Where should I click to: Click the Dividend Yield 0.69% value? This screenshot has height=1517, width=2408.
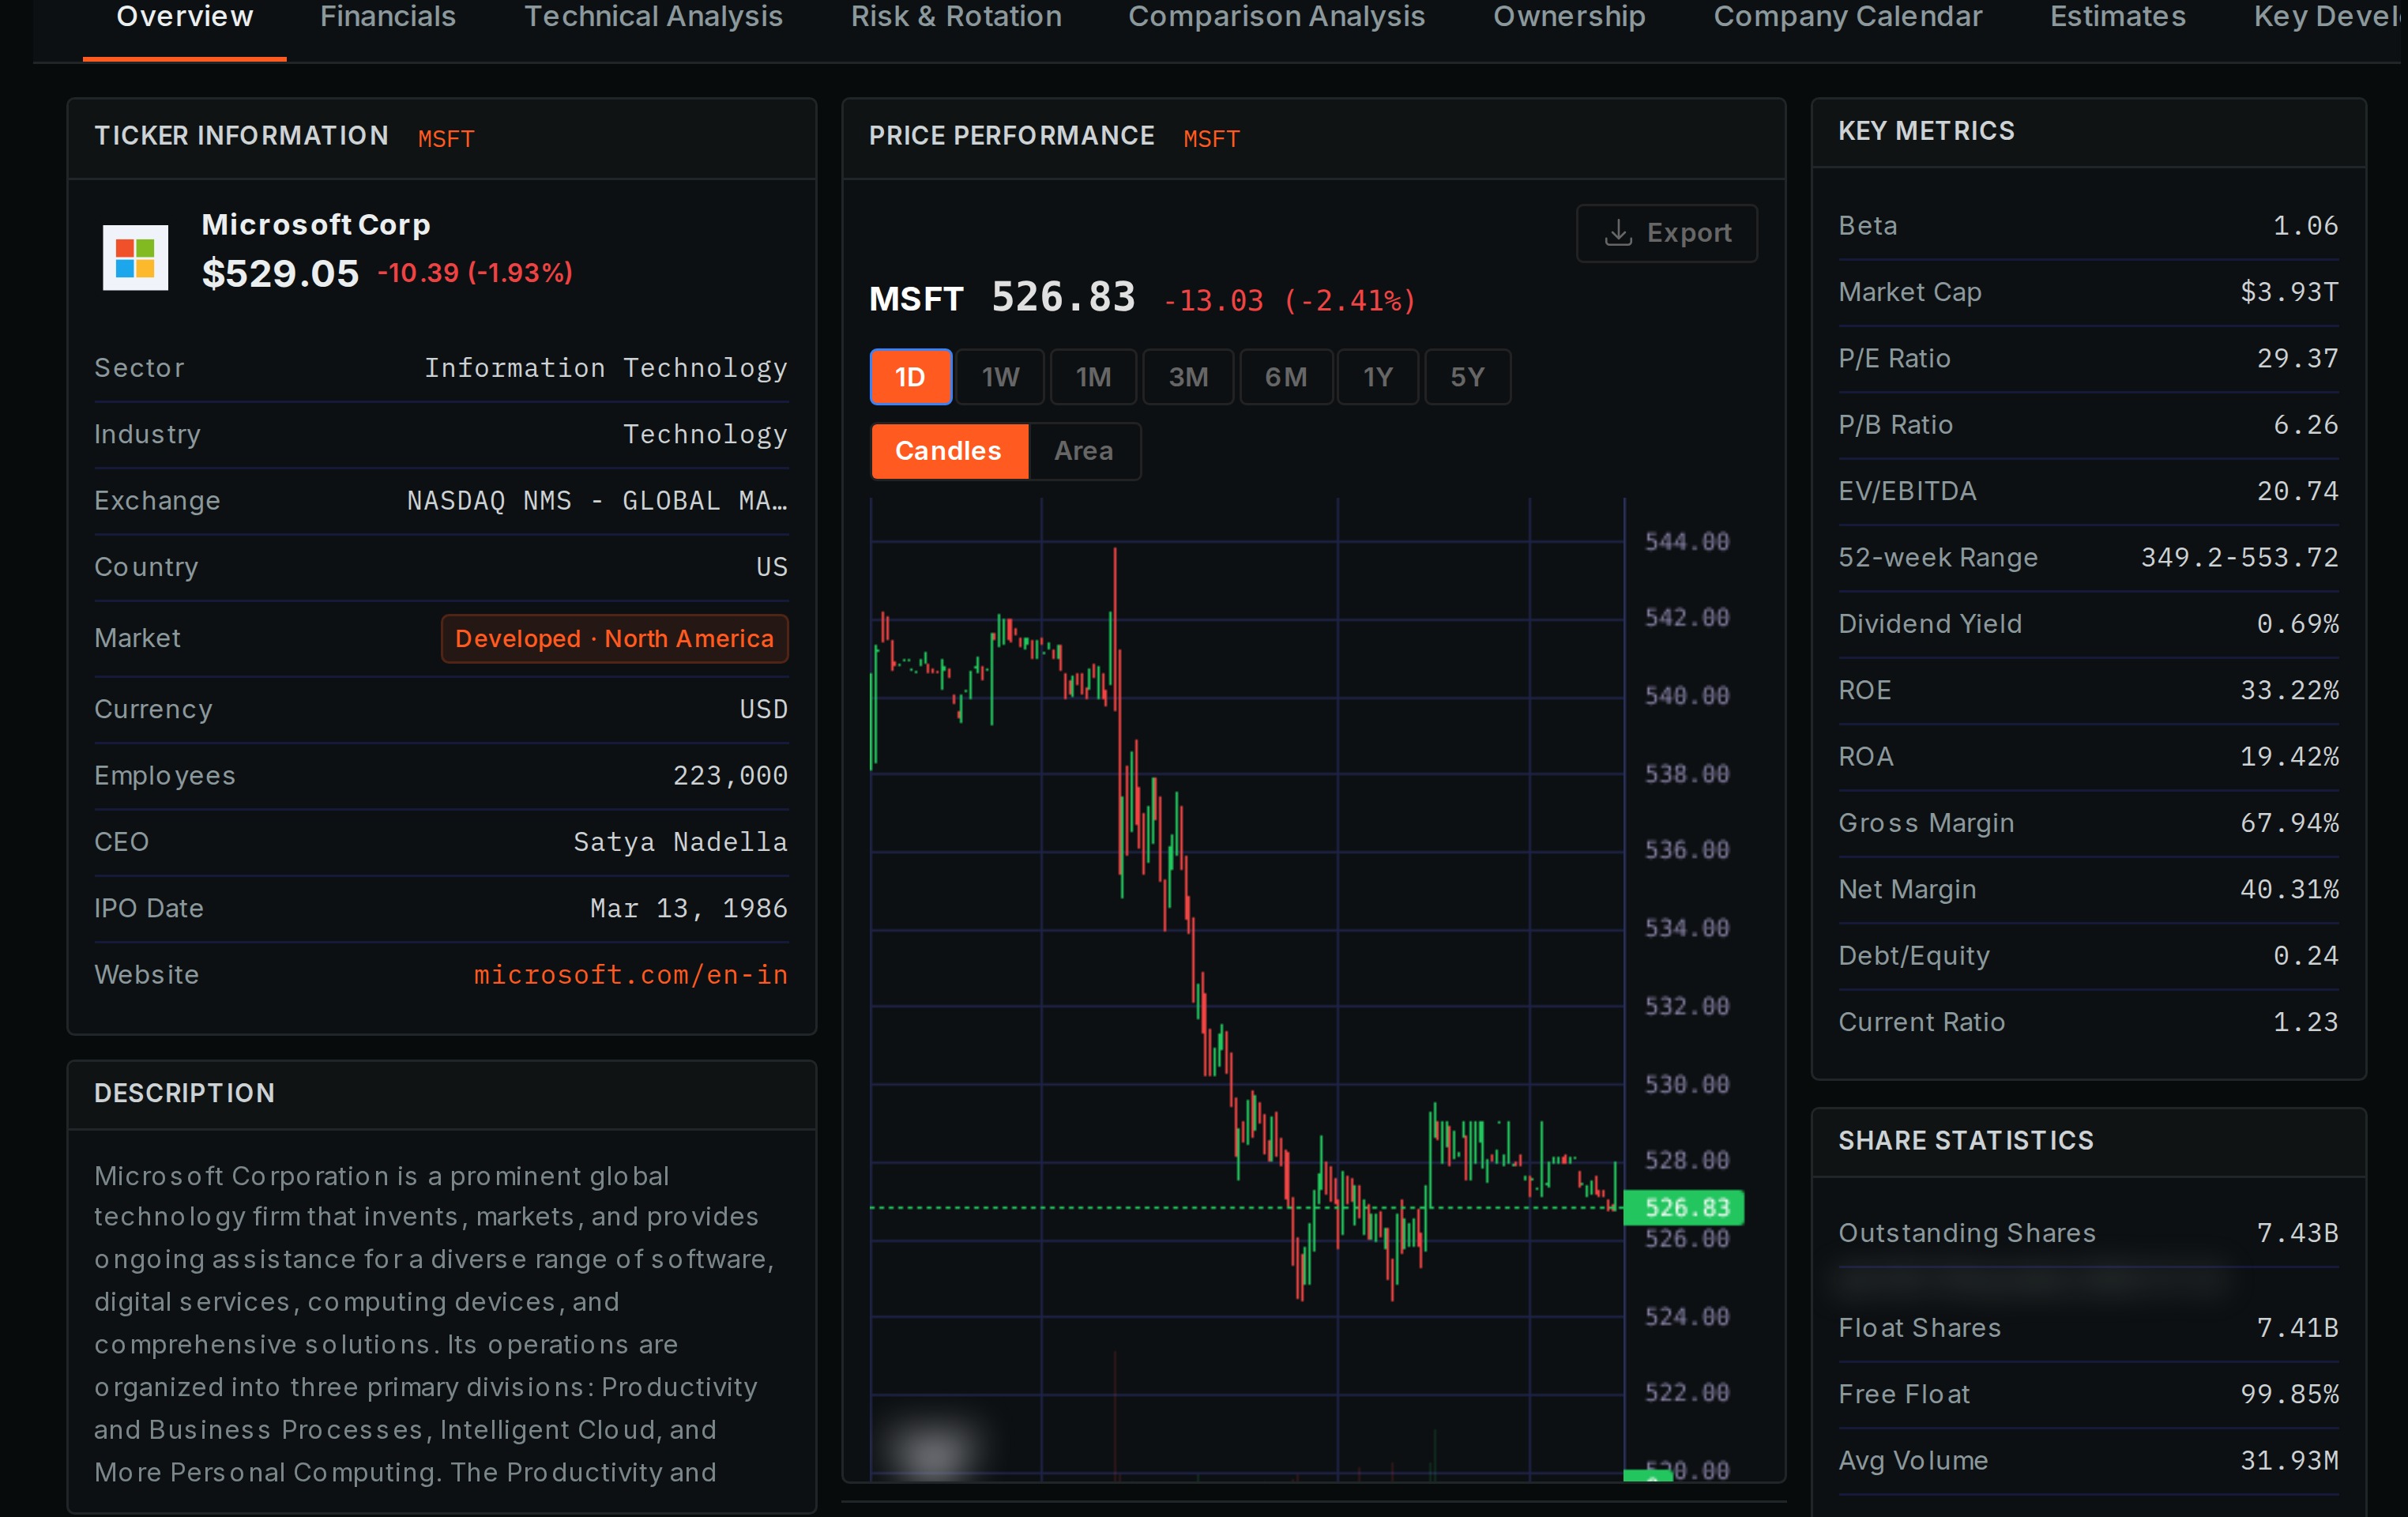pos(2297,624)
